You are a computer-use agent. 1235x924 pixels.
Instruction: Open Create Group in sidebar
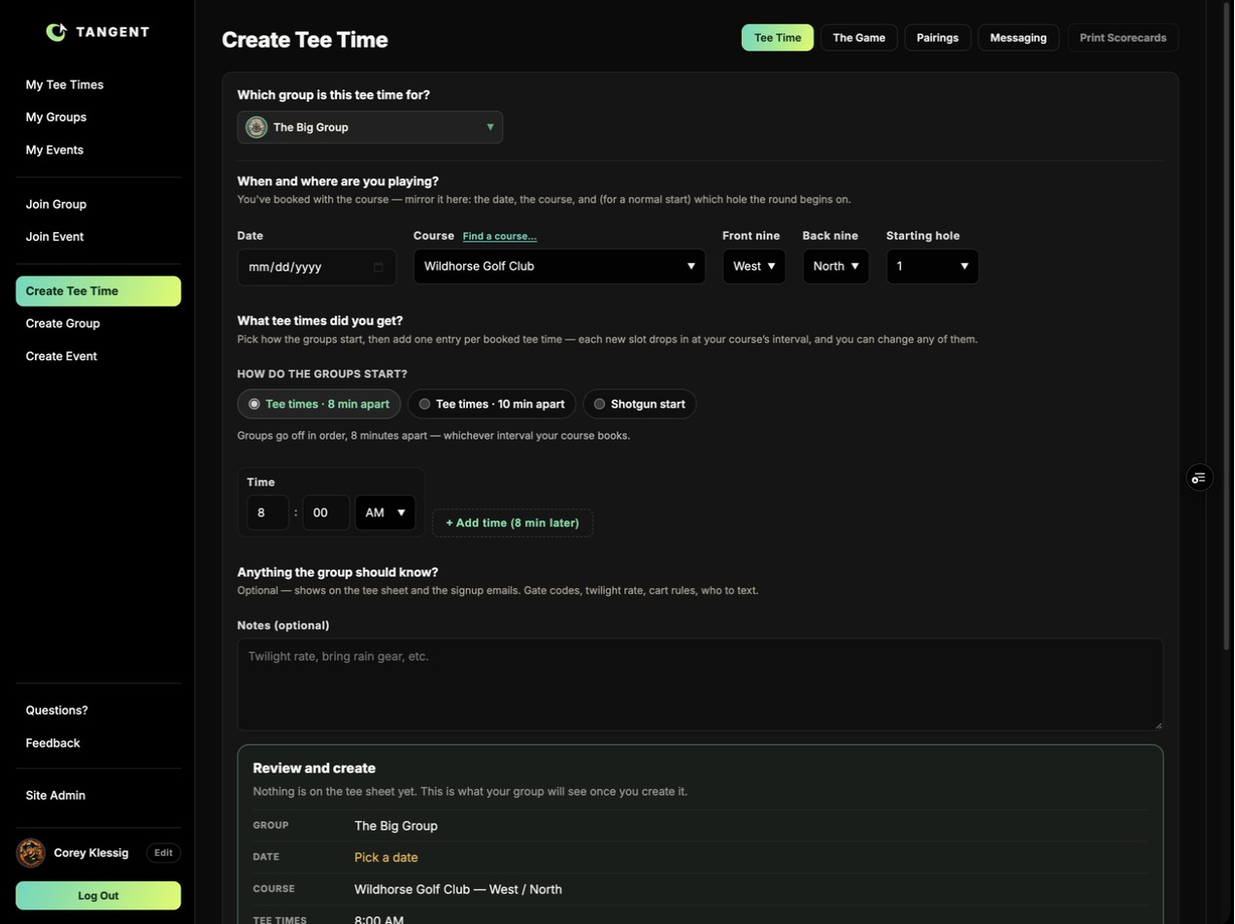pos(98,323)
